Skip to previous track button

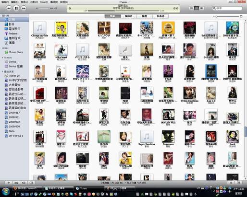(9, 8)
